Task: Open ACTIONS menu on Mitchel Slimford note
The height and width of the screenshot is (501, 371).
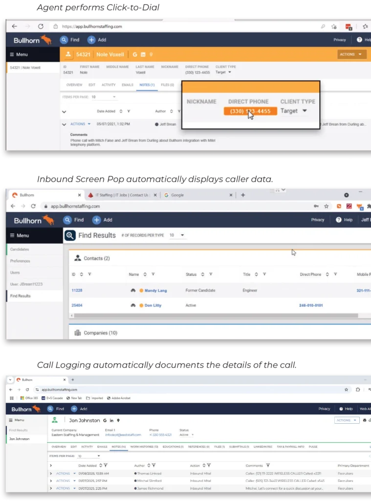Action: pos(66,481)
